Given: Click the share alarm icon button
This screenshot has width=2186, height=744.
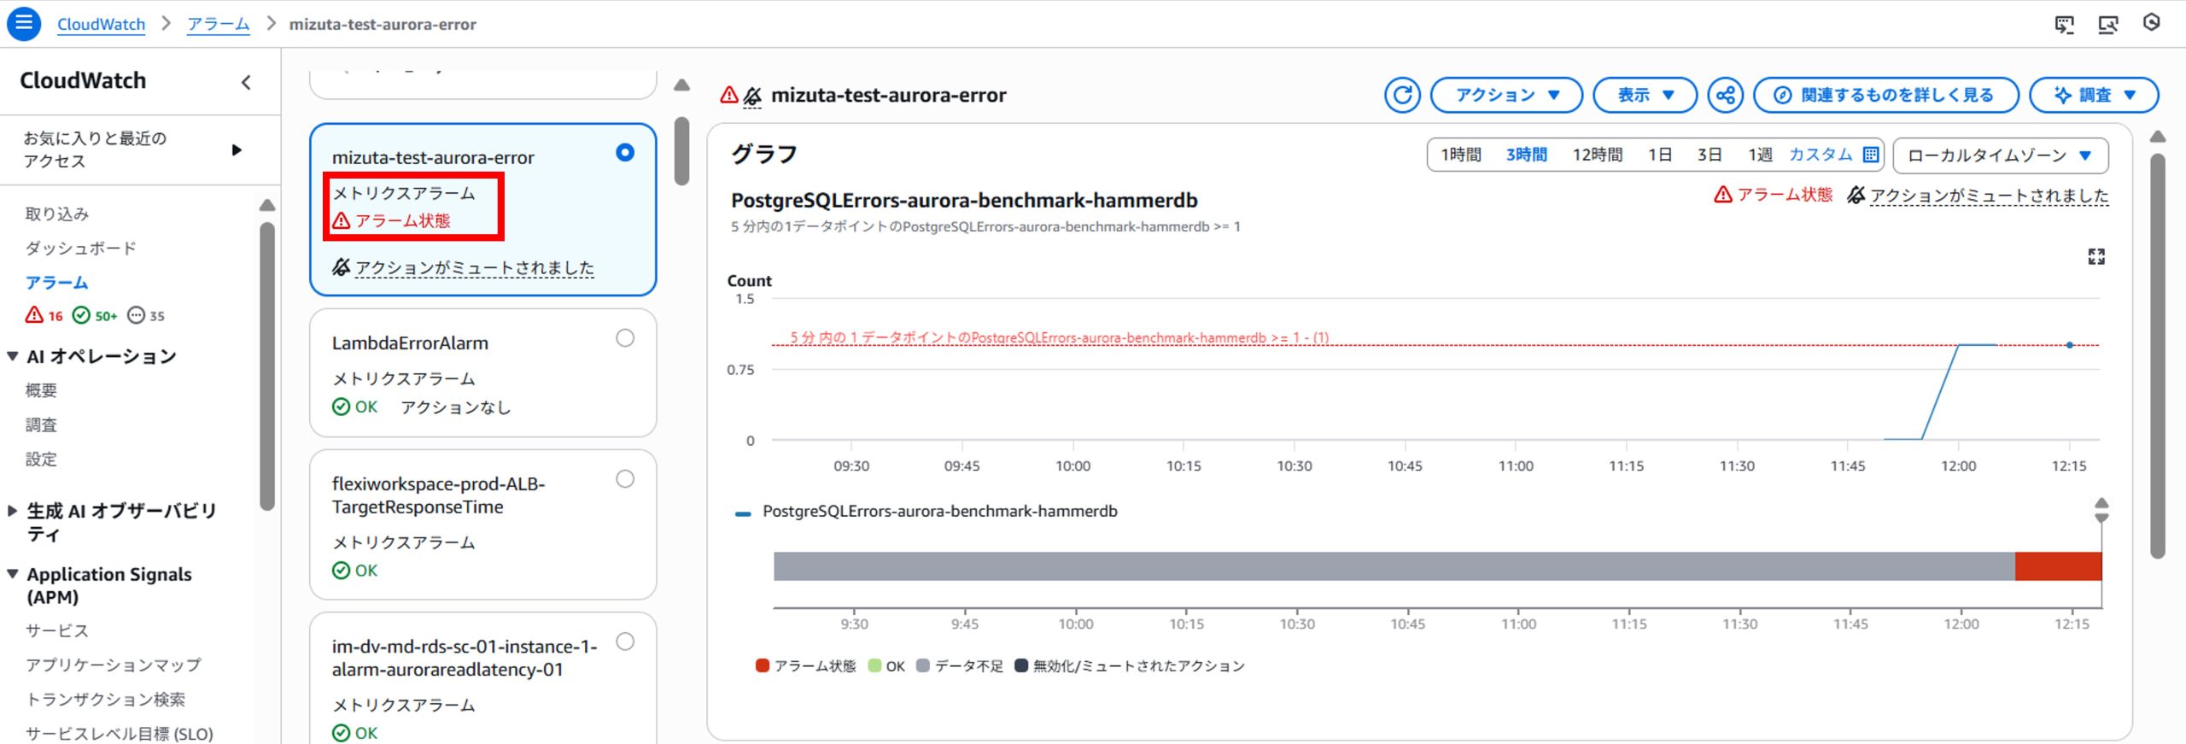Looking at the screenshot, I should coord(1725,95).
